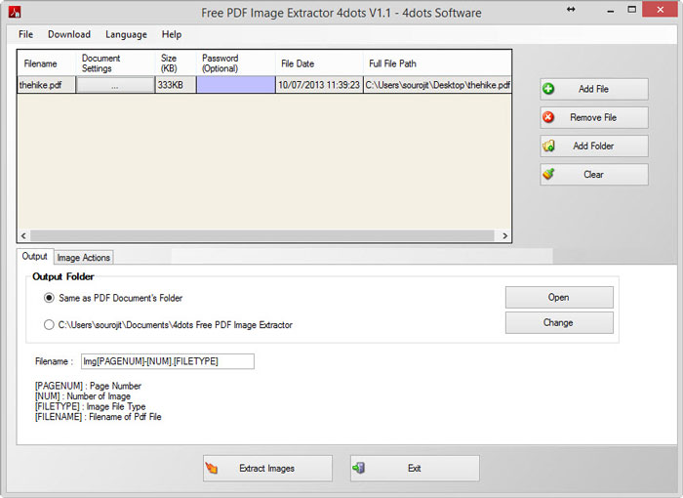The height and width of the screenshot is (498, 683).
Task: Click the file list right scroll arrow
Action: [504, 236]
